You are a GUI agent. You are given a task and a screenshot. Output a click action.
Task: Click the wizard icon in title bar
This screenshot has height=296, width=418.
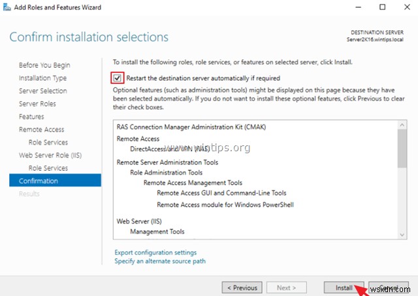pos(7,7)
